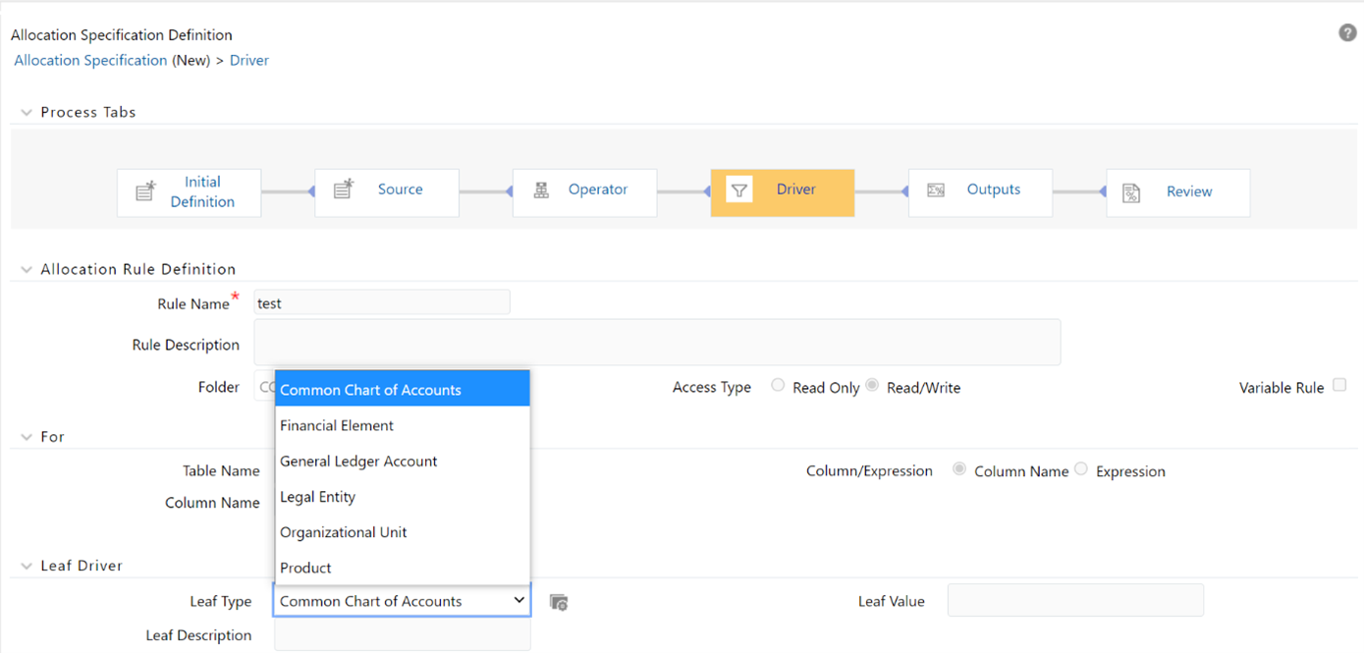Click into the Leaf Value field

1075,600
